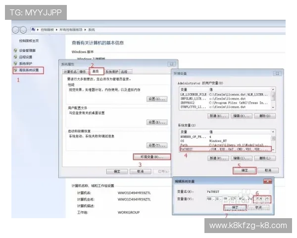Cancel the 环境变量 dialog
The height and width of the screenshot is (238, 297).
[x=268, y=171]
